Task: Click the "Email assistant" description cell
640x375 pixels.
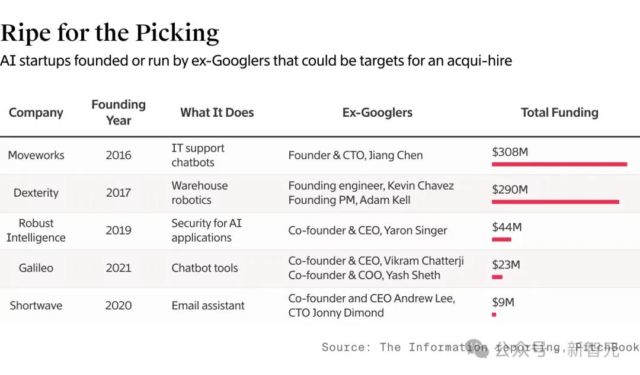Action: click(x=208, y=306)
